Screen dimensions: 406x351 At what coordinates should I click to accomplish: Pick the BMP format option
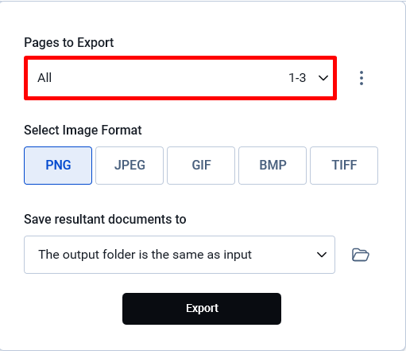click(x=273, y=166)
